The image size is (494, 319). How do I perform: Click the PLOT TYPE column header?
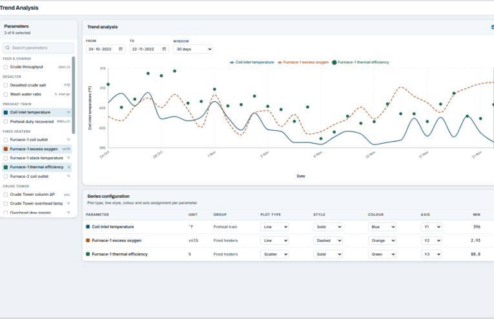pyautogui.click(x=271, y=215)
